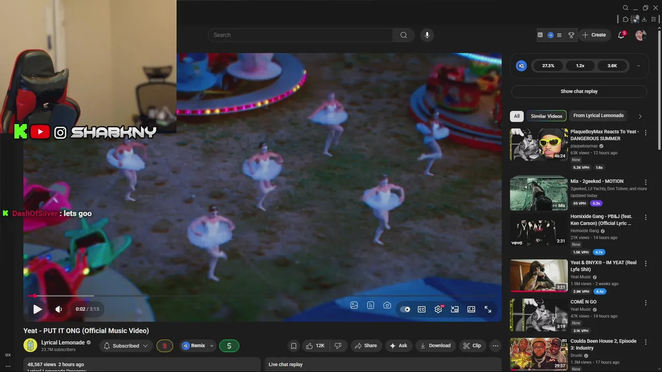Click the 1.2x stat pill
Screen dimensions: 662x372
pyautogui.click(x=580, y=66)
